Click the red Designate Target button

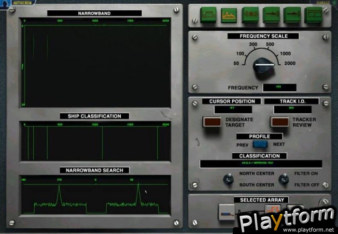212,122
